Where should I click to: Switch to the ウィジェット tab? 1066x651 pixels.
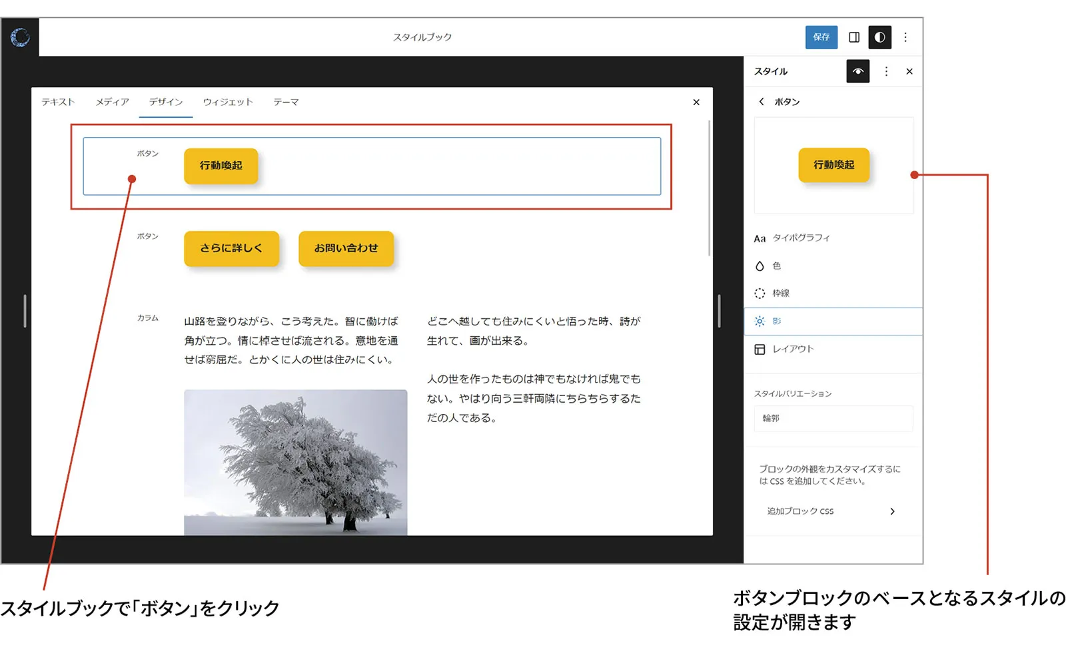point(227,102)
